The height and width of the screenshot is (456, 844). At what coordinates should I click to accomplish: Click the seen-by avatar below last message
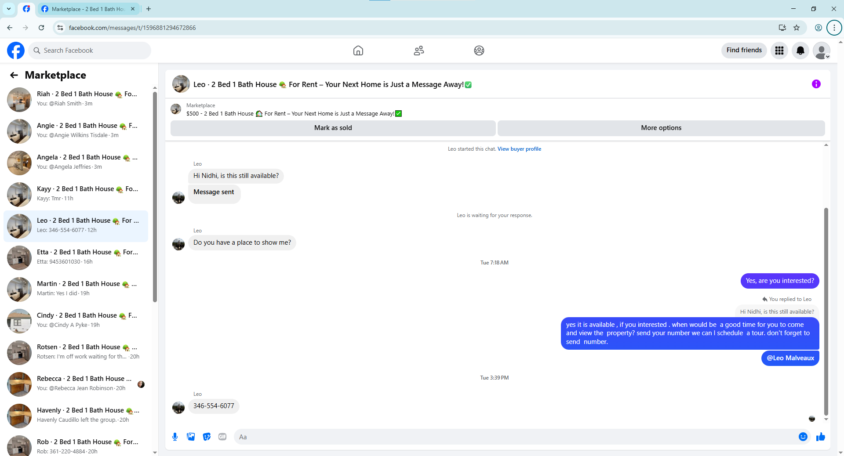pos(812,419)
